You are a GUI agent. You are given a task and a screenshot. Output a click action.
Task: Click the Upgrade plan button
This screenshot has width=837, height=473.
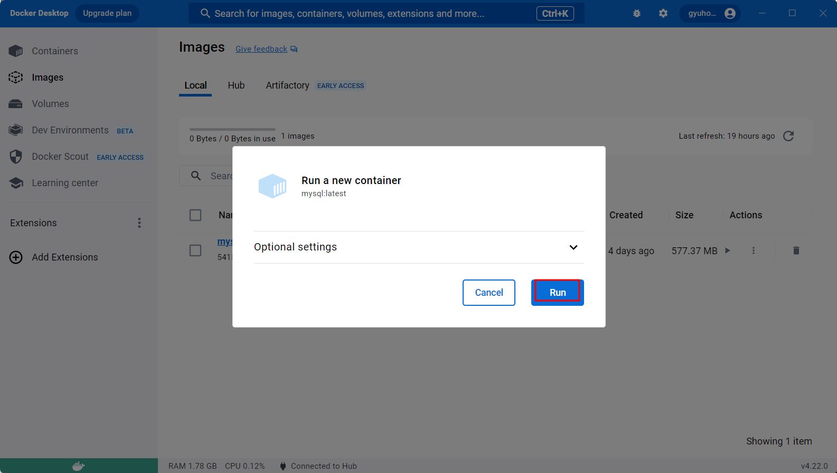click(107, 13)
